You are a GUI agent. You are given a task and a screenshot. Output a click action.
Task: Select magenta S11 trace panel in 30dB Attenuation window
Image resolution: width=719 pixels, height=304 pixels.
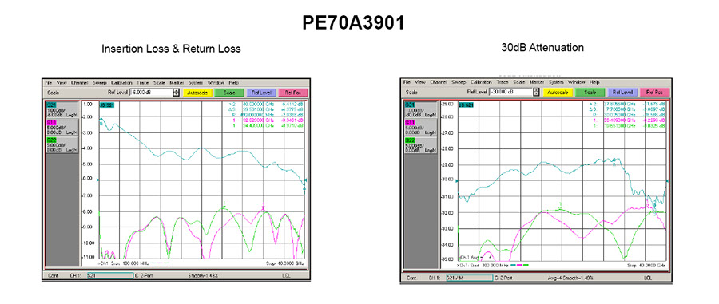(x=421, y=128)
